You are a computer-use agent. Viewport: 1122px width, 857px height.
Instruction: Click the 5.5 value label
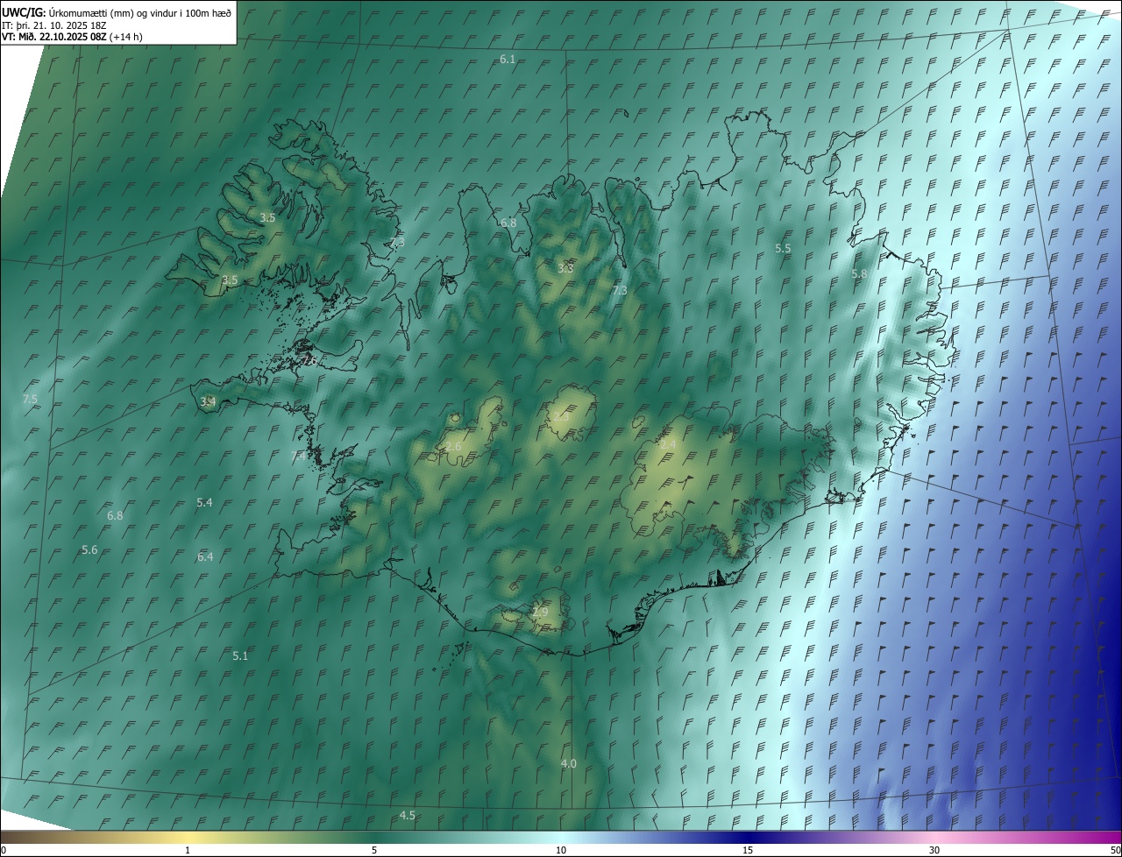click(x=783, y=248)
